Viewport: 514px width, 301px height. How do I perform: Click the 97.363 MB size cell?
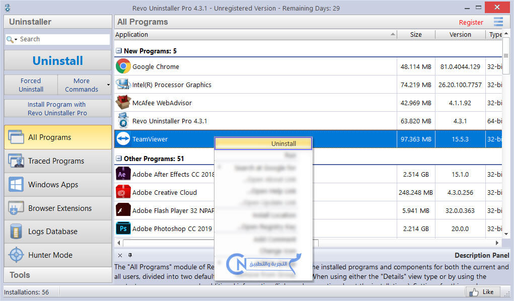[x=416, y=139]
